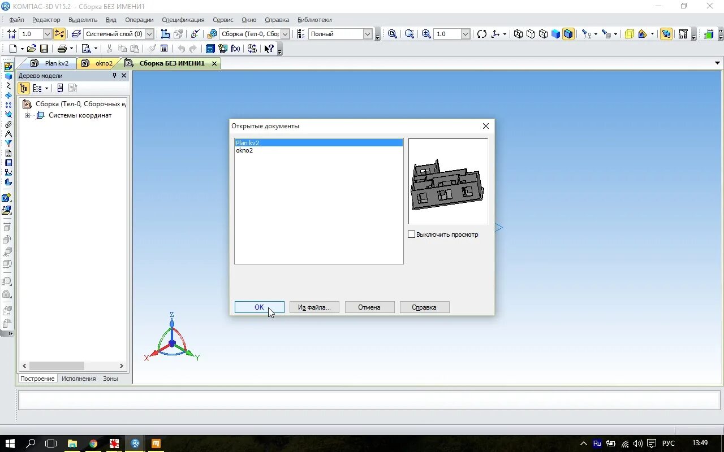Open the Сборка (Тел-0) dropdown
Image resolution: width=724 pixels, height=452 pixels.
coord(285,34)
